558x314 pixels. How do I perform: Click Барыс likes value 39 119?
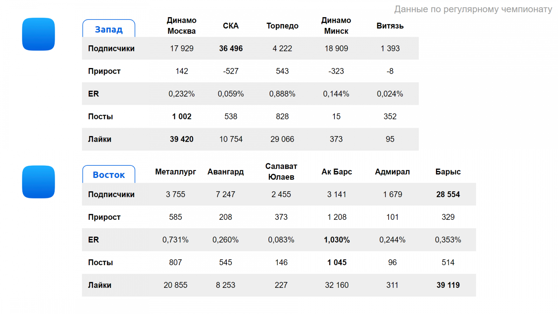point(448,285)
